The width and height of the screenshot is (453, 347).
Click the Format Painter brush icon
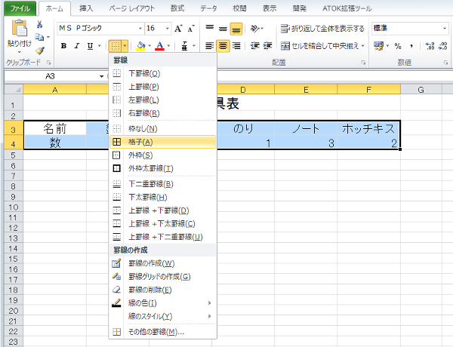point(39,50)
